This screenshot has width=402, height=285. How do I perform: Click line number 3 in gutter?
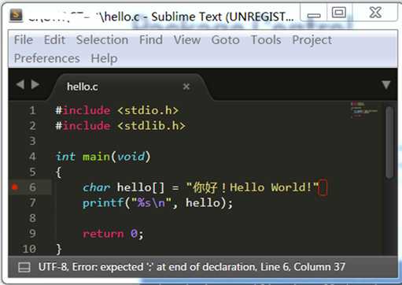click(x=32, y=141)
